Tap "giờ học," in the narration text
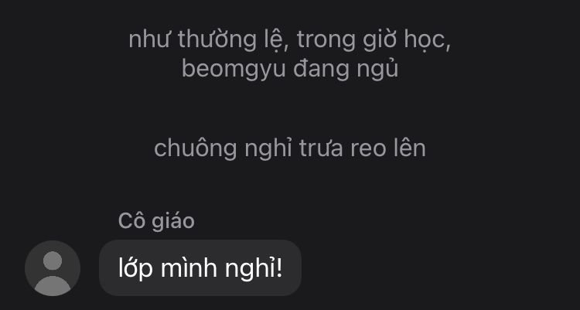The width and height of the screenshot is (580, 310). point(407,40)
